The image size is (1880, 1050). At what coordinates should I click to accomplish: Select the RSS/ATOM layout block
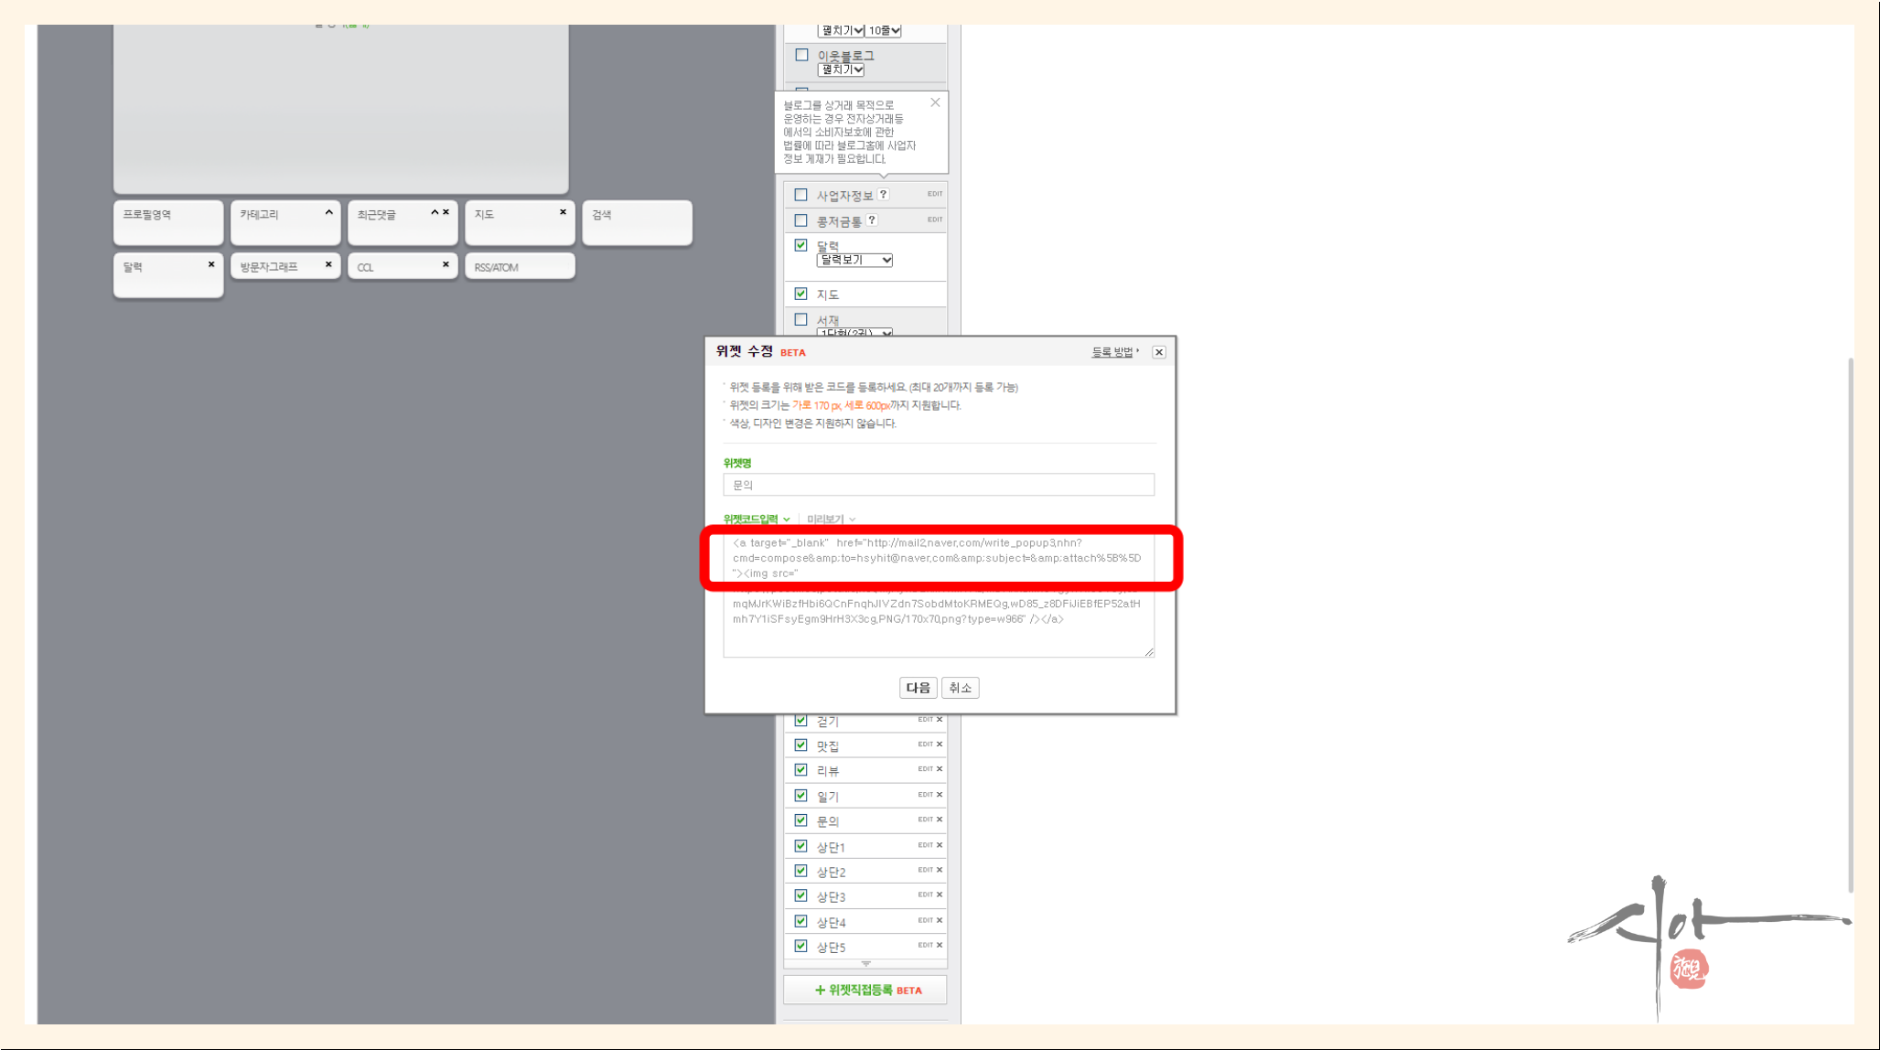[x=520, y=266]
